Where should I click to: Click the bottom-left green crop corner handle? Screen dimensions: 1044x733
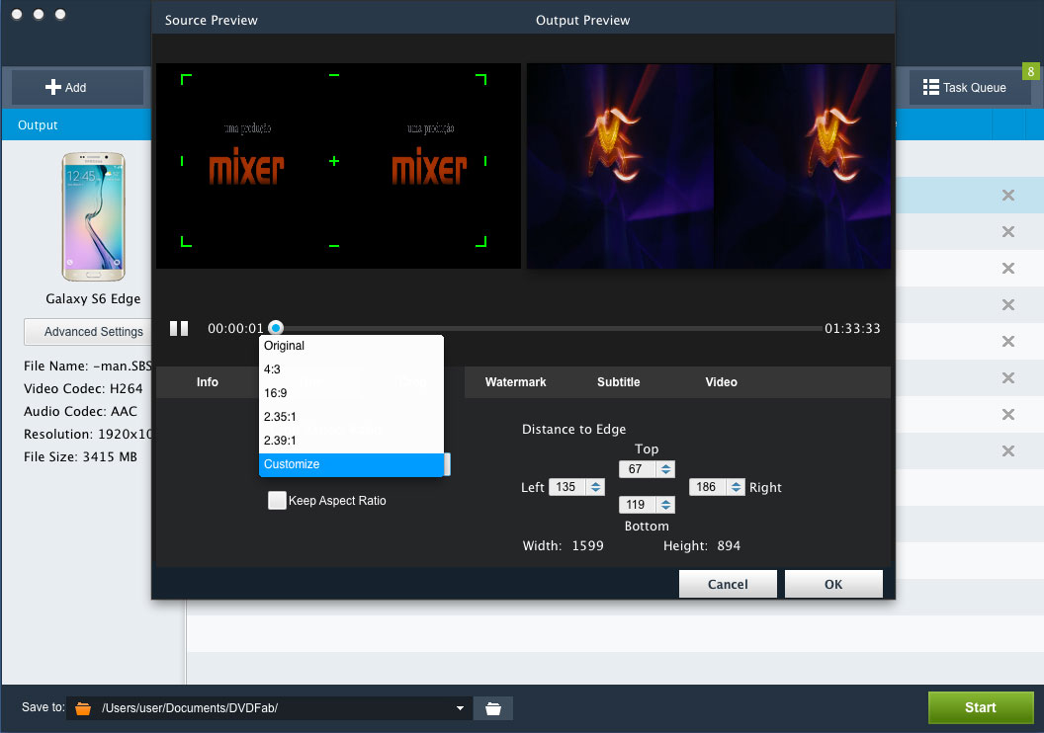(x=186, y=241)
